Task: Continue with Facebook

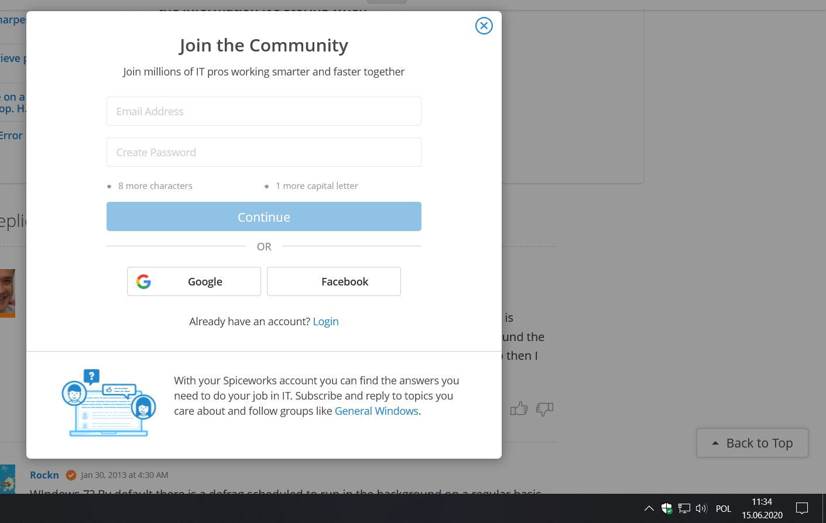Action: pos(334,281)
